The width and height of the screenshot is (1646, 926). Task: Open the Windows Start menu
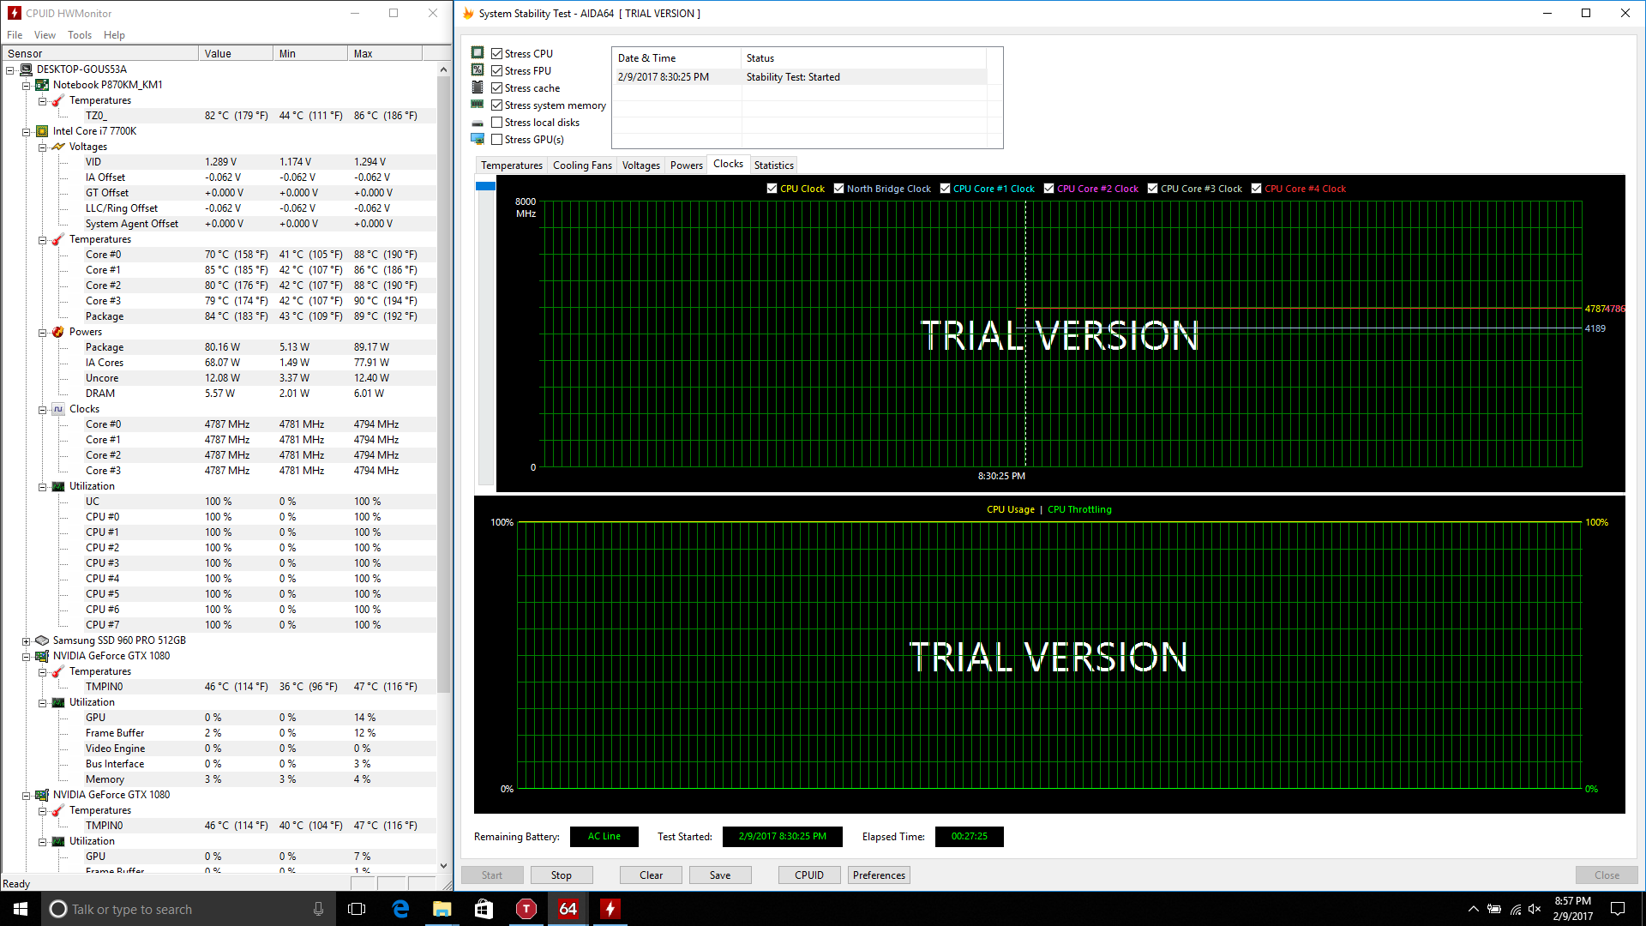tap(21, 909)
